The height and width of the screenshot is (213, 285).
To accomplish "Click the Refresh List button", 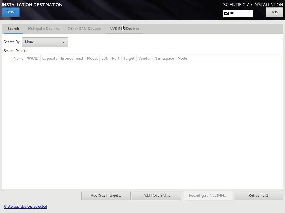I will tap(259, 196).
